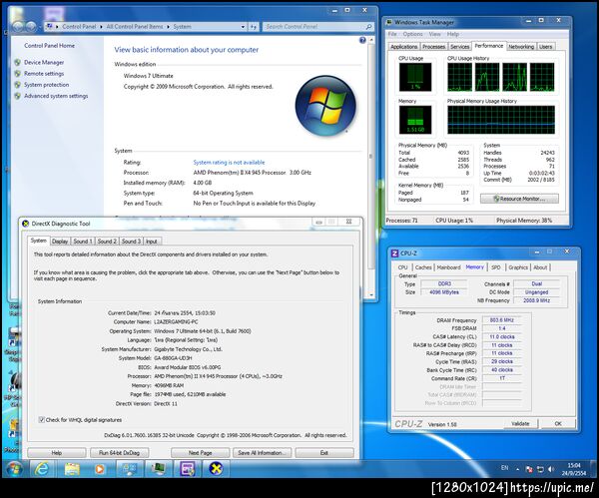Click Next Page button in DxDiag
The image size is (599, 498).
(x=201, y=453)
